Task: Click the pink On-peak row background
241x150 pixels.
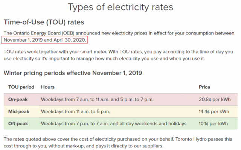Action: [x=120, y=99]
